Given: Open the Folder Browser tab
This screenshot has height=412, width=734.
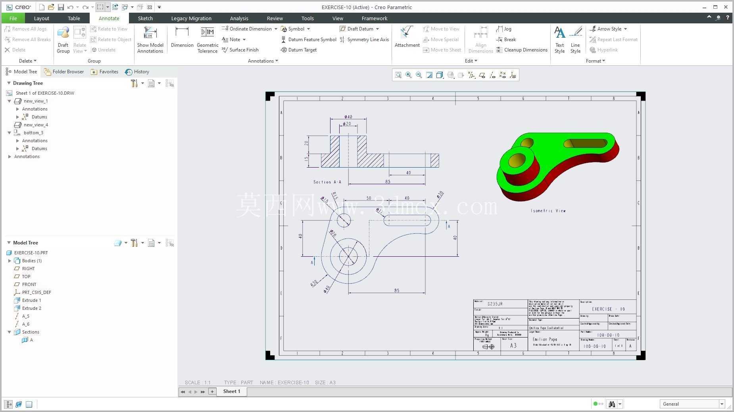Looking at the screenshot, I should [64, 72].
